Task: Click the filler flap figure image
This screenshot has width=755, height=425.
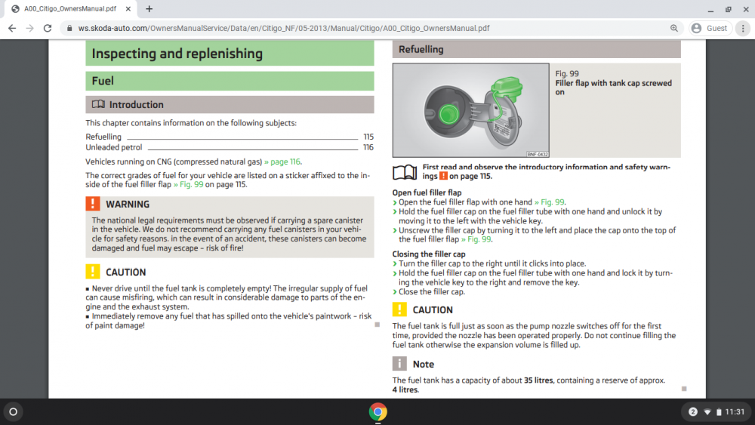Action: [471, 110]
